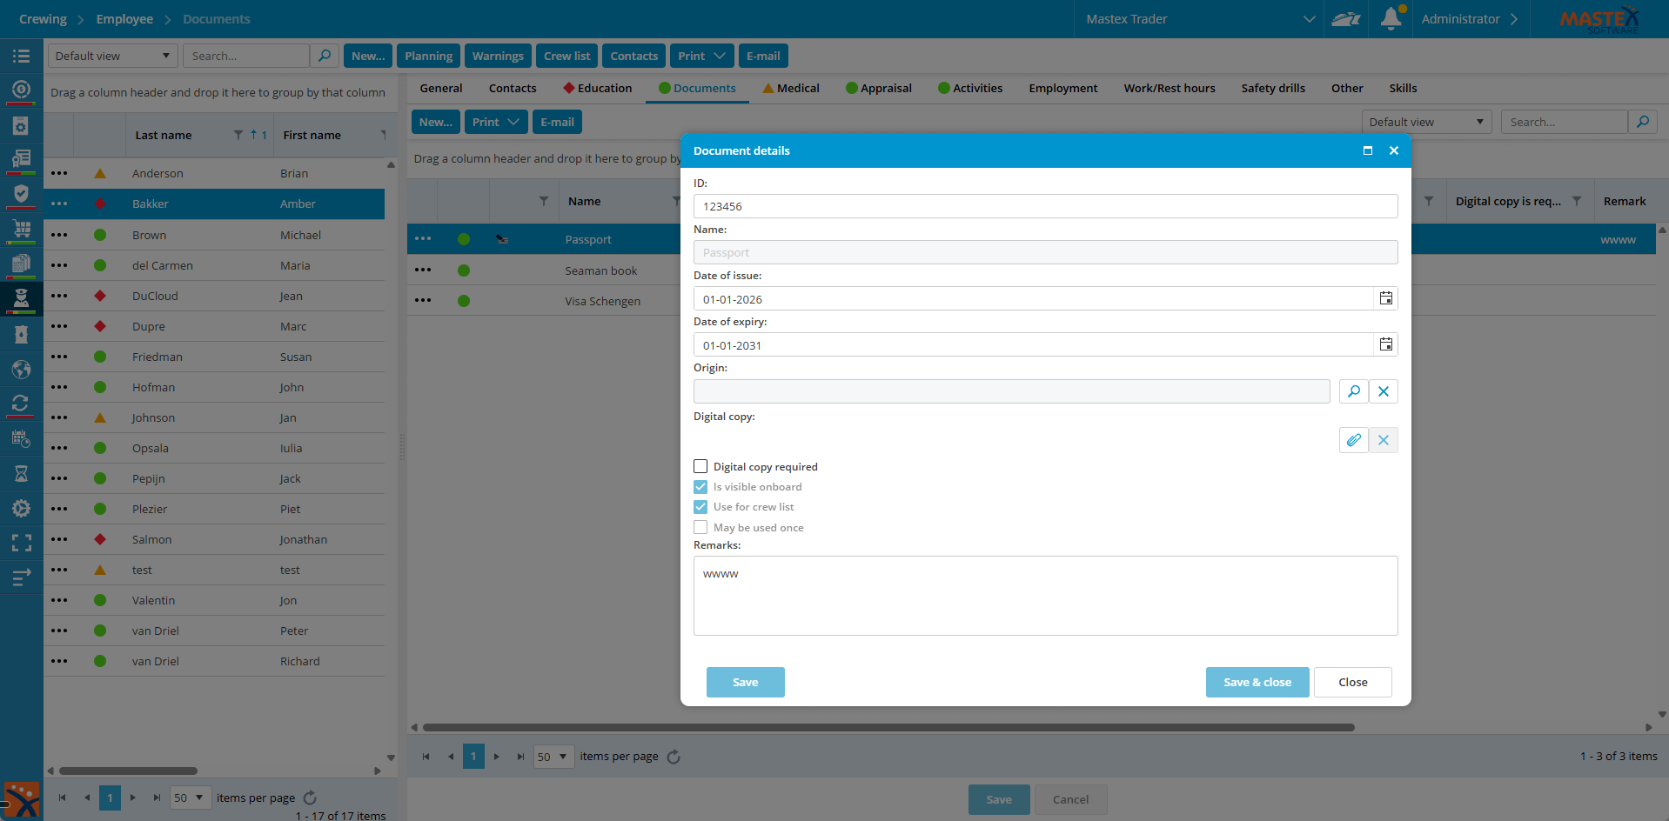Screen dimensions: 1669x821
Task: Toggle the Use for crew list checkbox
Action: (700, 507)
